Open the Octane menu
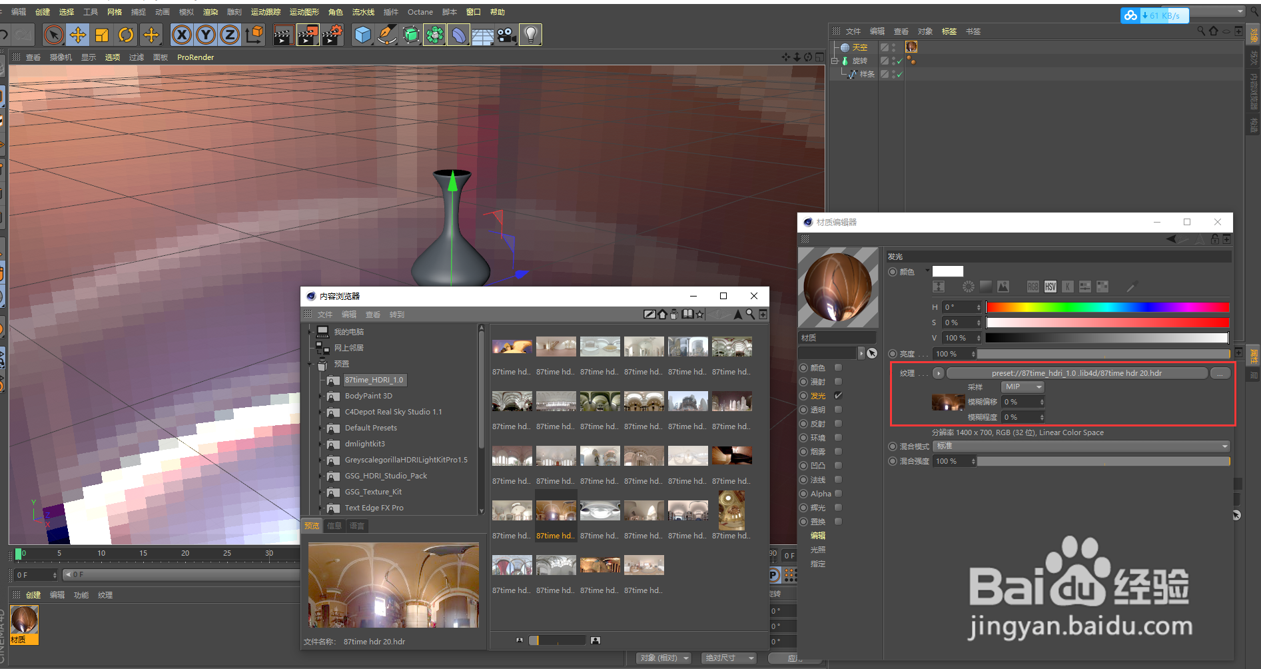 [x=420, y=12]
